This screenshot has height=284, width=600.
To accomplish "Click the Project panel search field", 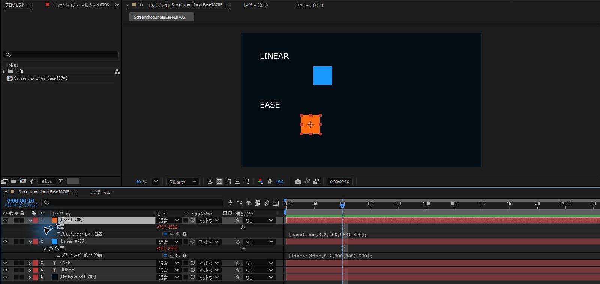I will coord(61,55).
